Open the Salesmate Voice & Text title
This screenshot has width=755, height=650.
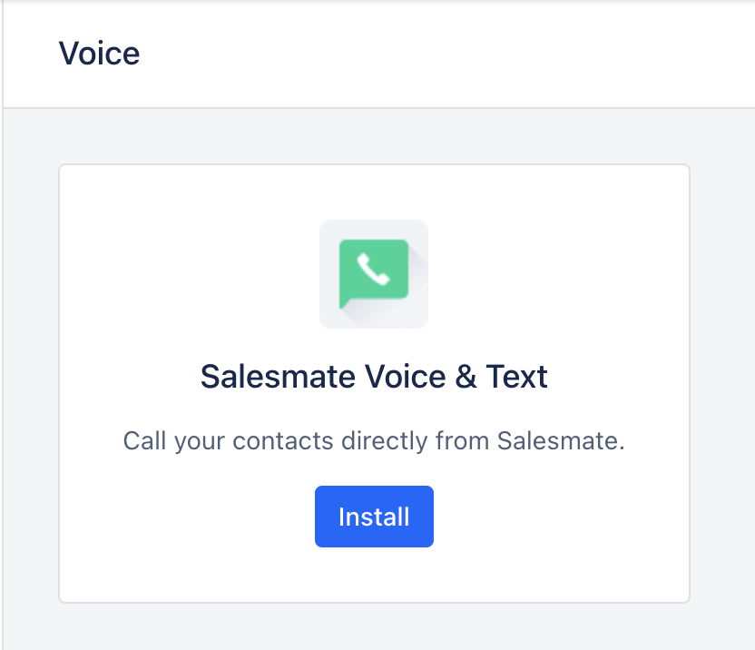coord(374,376)
